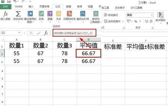The width and height of the screenshot is (168, 106).
Task: Click the percent style button
Action: pyautogui.click(x=136, y=21)
